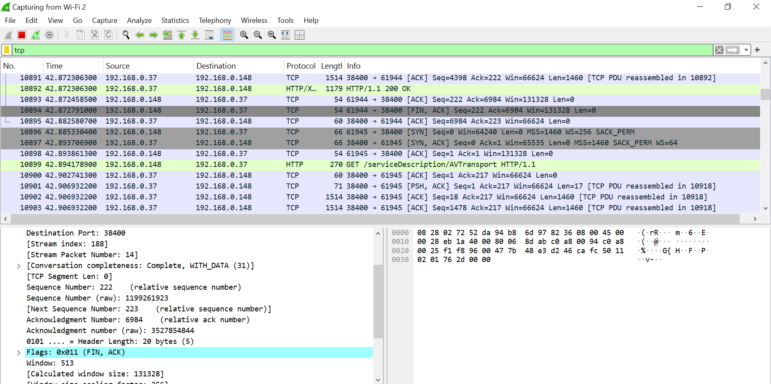Viewport: 771px width, 384px height.
Task: Expand the Conversation completeness row
Action: (18, 266)
